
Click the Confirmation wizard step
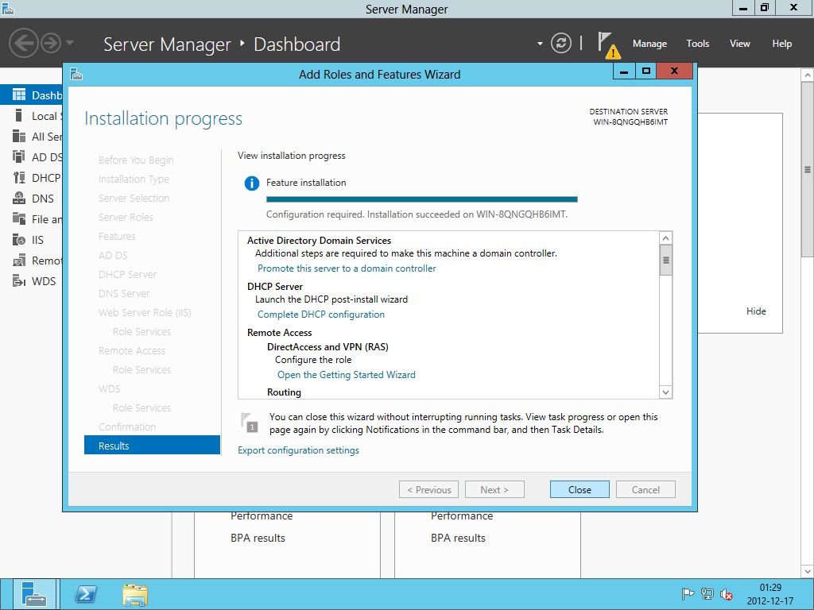(127, 427)
